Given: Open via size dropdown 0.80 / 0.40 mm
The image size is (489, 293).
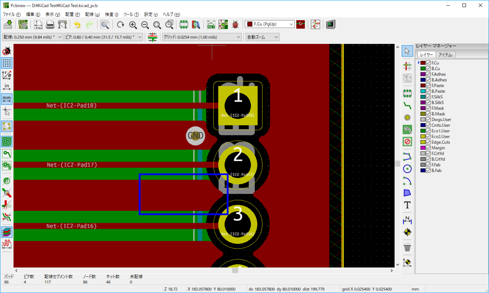Looking at the screenshot, I should pos(104,37).
